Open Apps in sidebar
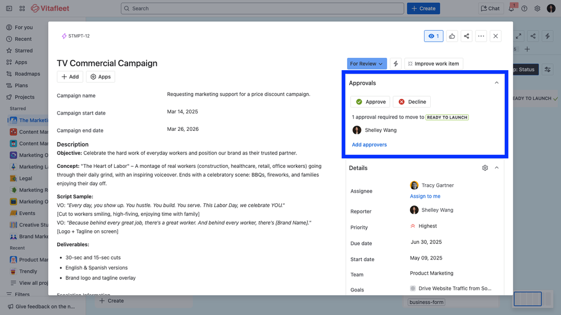This screenshot has height=315, width=561. point(21,62)
